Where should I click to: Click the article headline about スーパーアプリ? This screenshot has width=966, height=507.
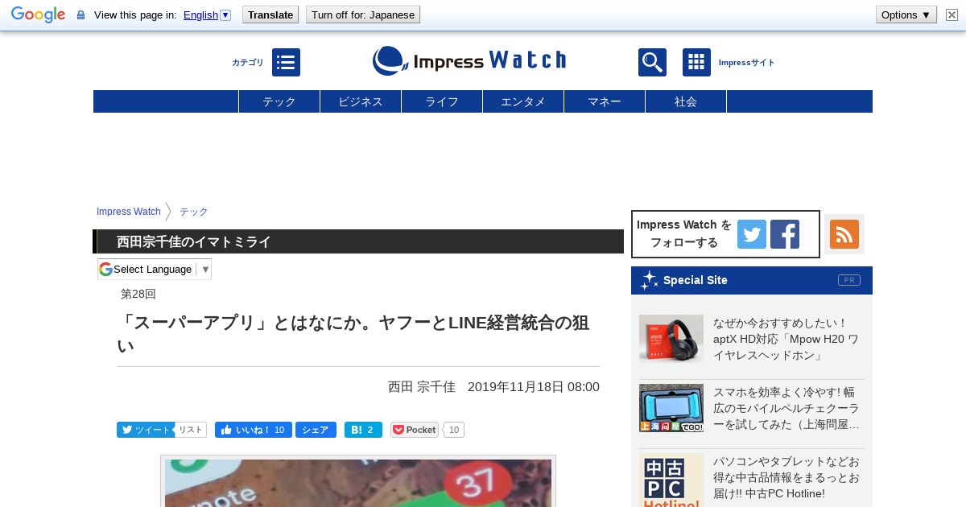click(x=354, y=334)
